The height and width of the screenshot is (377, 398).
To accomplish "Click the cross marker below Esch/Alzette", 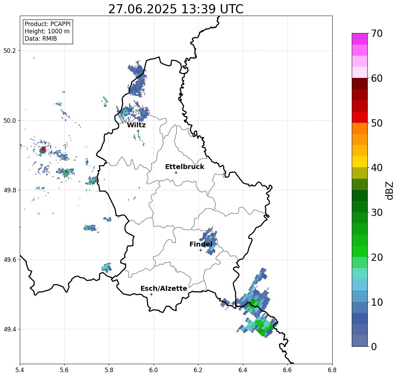I will tap(151, 295).
